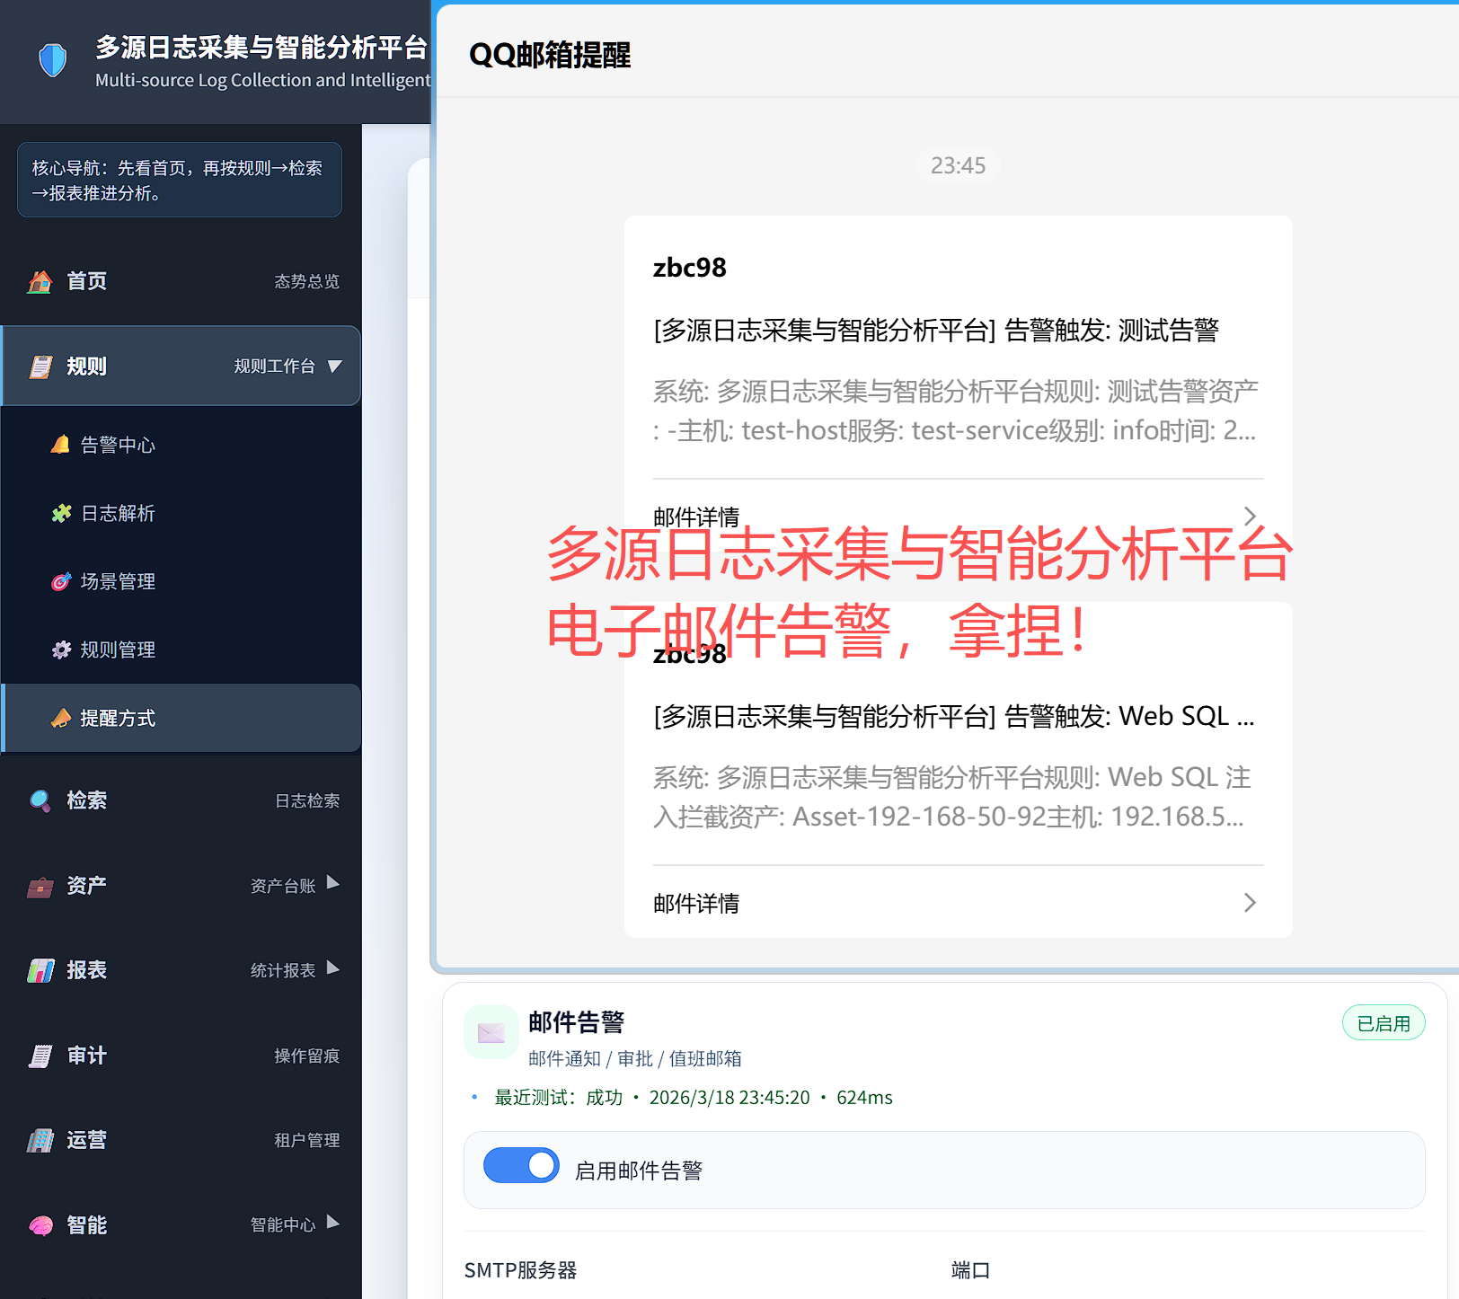This screenshot has height=1299, width=1459.
Task: Expand the 智能 submenu arrow
Action: tap(333, 1223)
